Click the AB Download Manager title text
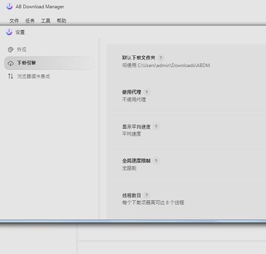 (x=40, y=7)
